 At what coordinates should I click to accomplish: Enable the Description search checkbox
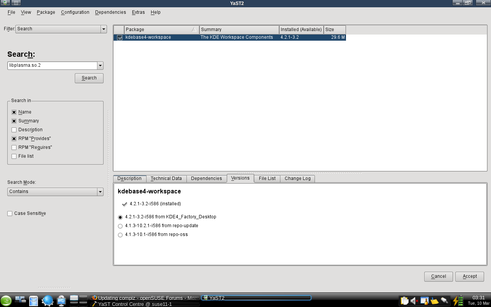(x=14, y=130)
